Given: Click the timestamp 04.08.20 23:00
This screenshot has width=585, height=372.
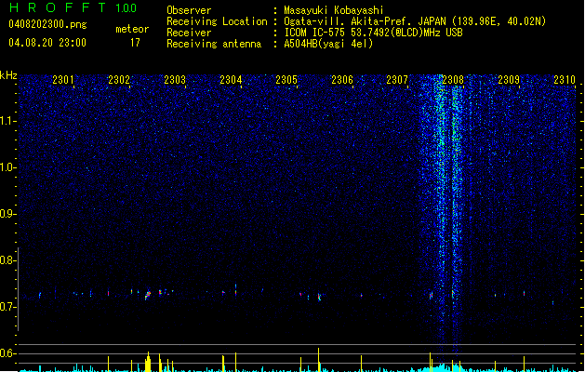Looking at the screenshot, I should click(47, 43).
